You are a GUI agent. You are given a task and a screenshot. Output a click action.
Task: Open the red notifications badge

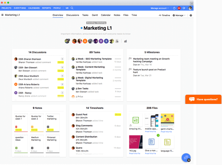[179, 8]
